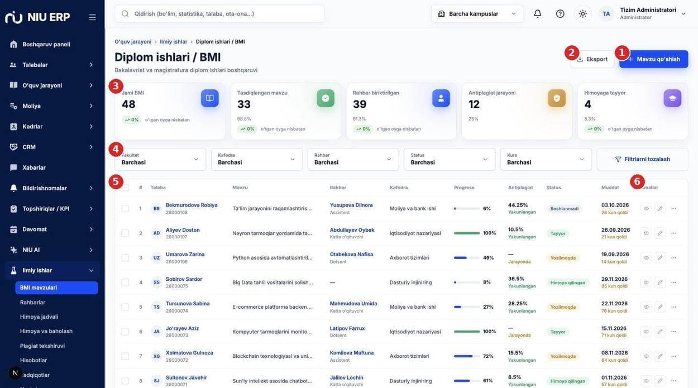Screen dimensions: 698x388
Task: Open the Status filter dropdown
Action: 450,159
